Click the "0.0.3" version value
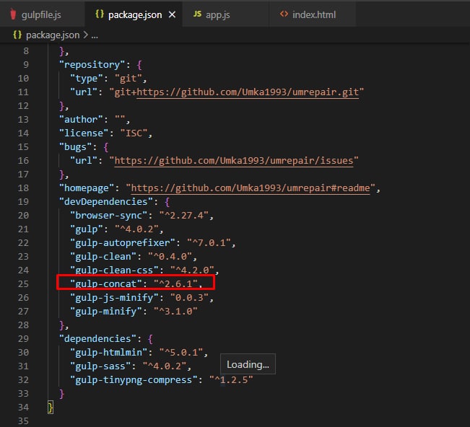The height and width of the screenshot is (427, 470). [189, 297]
